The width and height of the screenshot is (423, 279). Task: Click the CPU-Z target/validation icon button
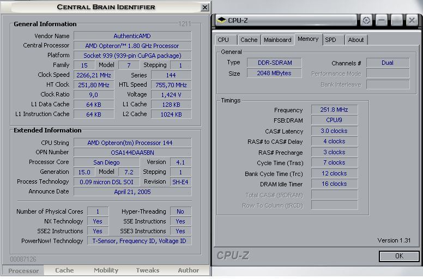(366, 20)
